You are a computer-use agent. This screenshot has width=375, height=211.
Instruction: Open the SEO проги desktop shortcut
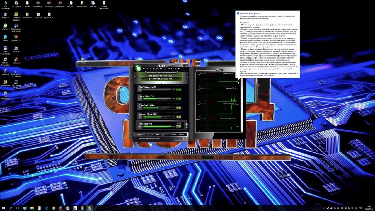coord(16,4)
